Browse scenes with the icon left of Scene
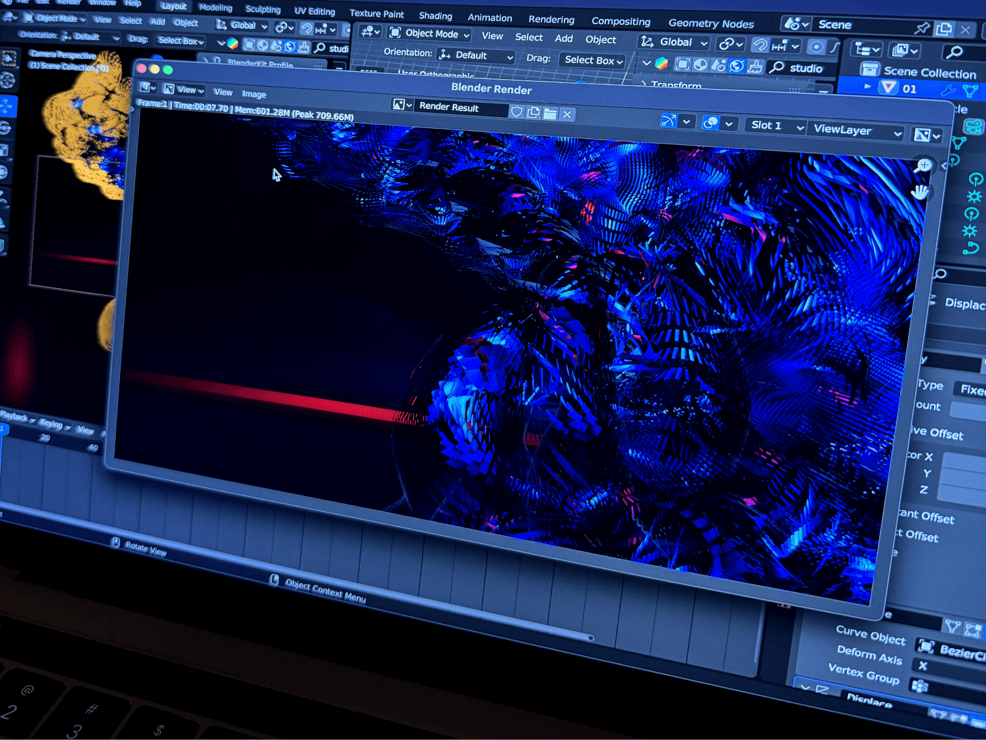The image size is (986, 740). click(796, 24)
